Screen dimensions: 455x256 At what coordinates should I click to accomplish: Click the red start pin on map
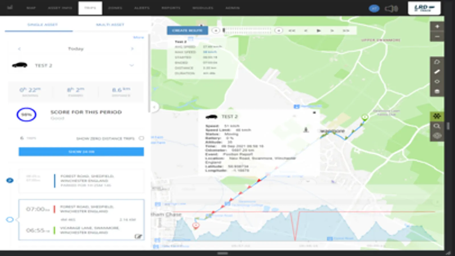pos(196,226)
